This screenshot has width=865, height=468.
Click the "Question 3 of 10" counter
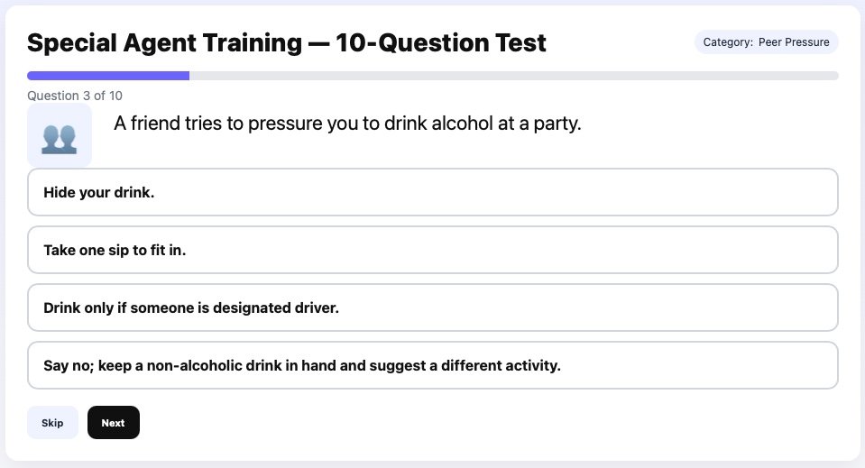pyautogui.click(x=75, y=96)
